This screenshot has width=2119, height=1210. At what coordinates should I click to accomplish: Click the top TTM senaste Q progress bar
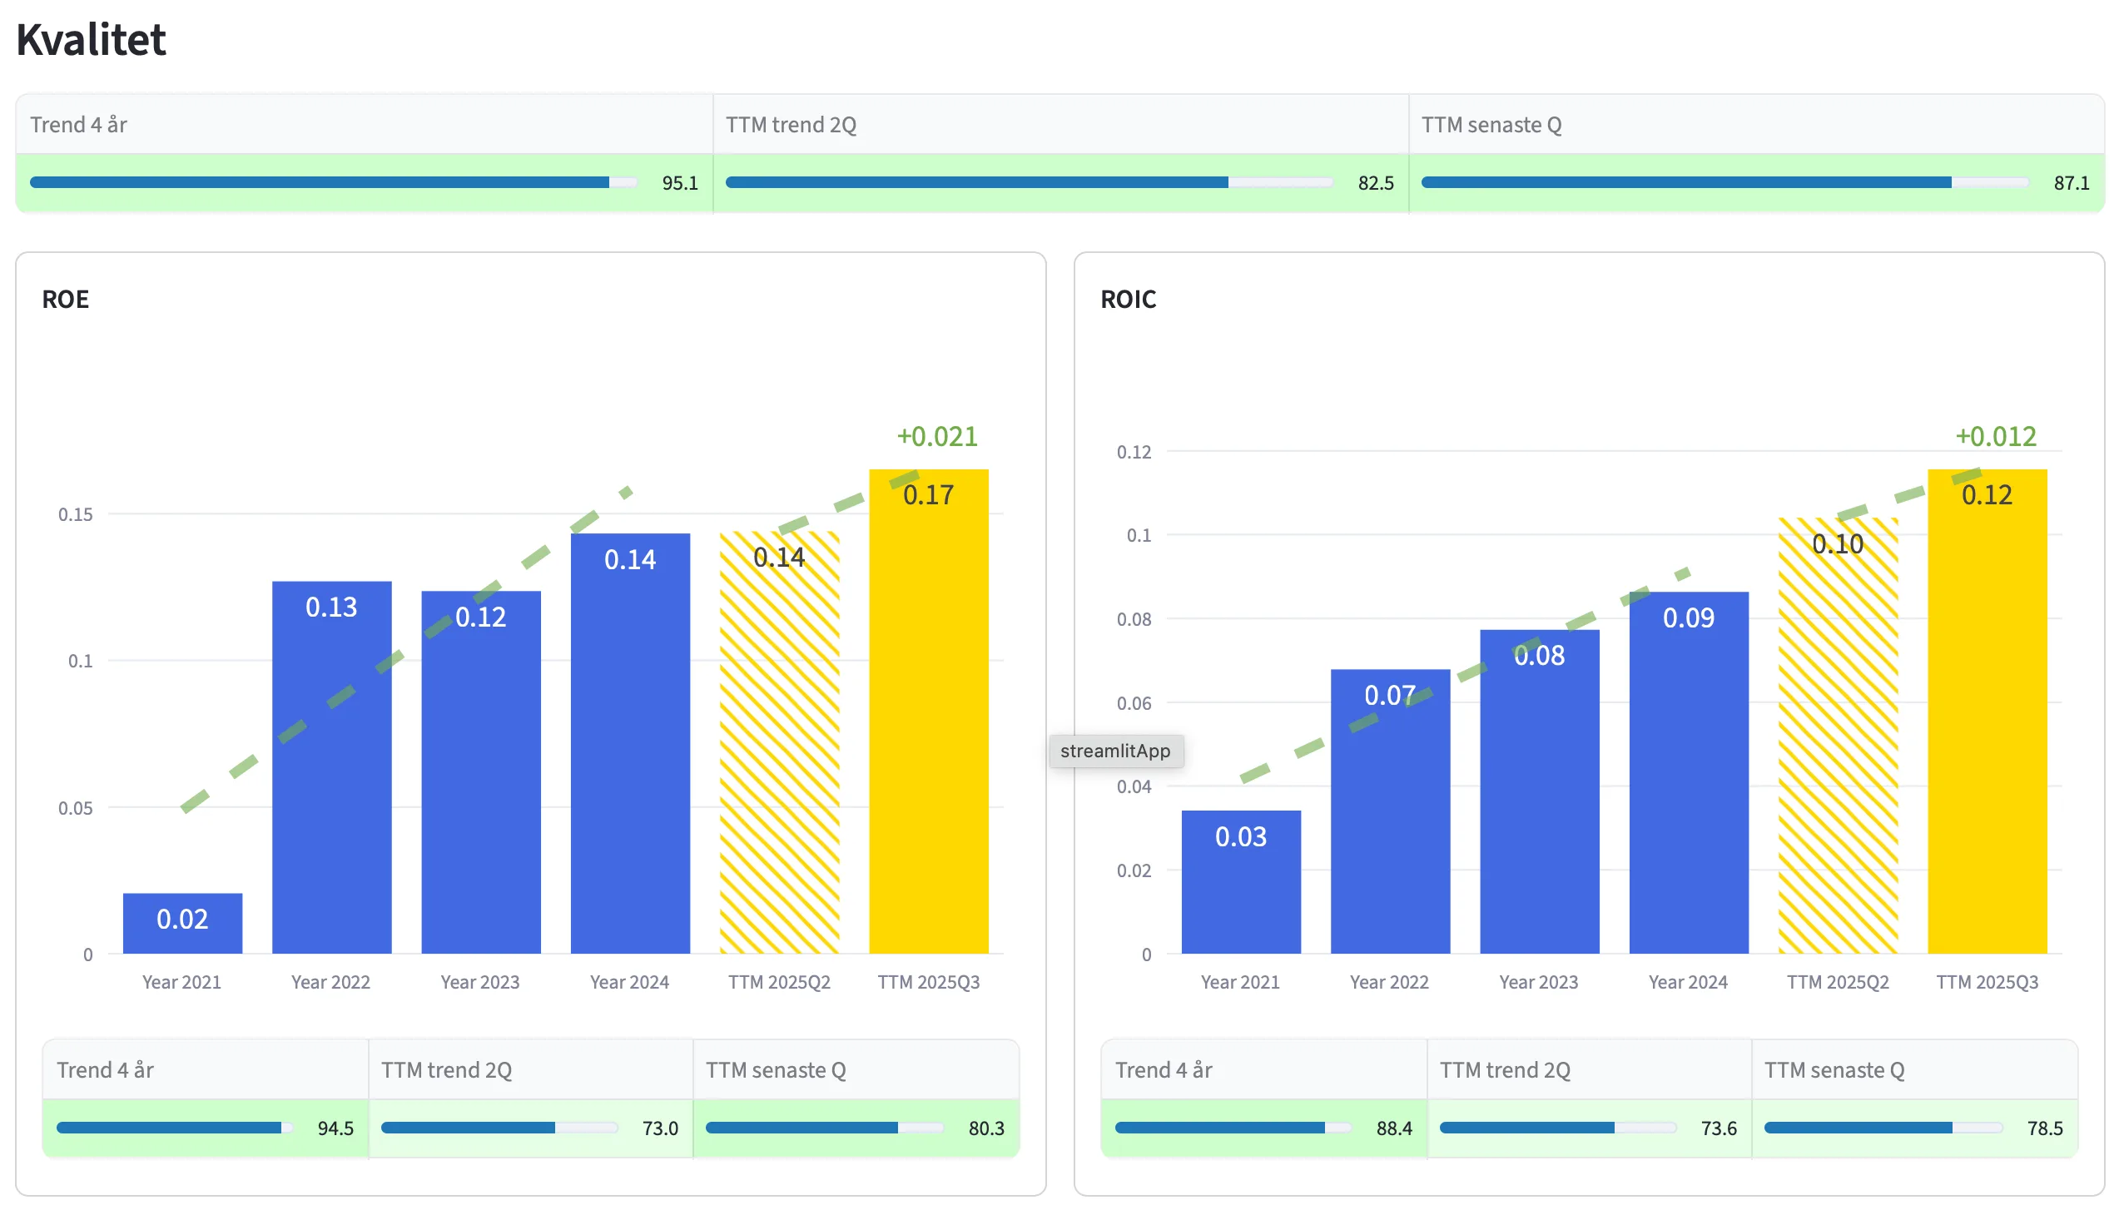(x=1724, y=182)
